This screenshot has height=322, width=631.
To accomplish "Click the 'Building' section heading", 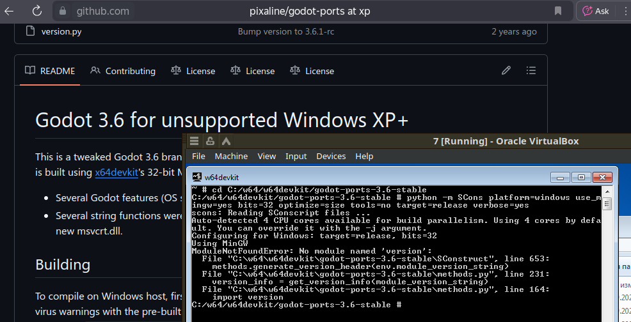I will [x=63, y=264].
